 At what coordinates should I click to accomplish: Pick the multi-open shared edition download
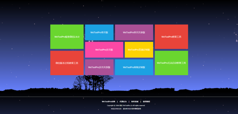[x=99, y=67]
